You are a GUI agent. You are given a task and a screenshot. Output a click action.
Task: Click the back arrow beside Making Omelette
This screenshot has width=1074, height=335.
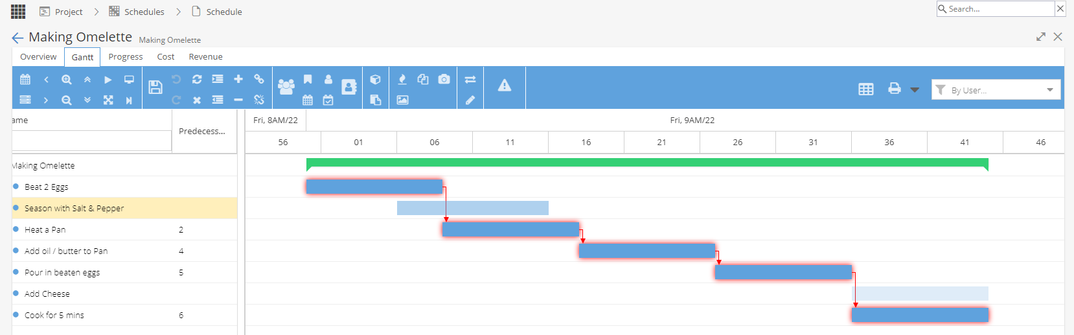pyautogui.click(x=17, y=38)
